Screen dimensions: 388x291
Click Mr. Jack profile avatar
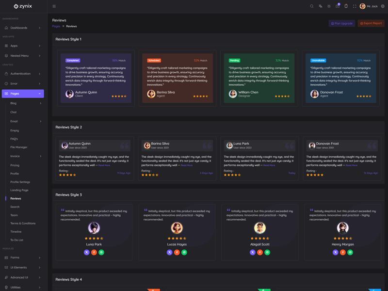pos(362,6)
